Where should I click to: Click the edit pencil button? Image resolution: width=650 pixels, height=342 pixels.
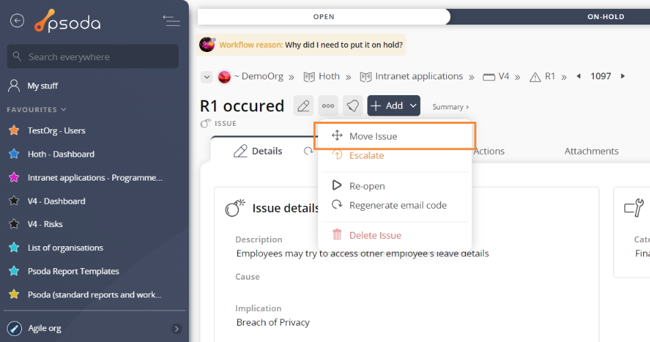(303, 106)
